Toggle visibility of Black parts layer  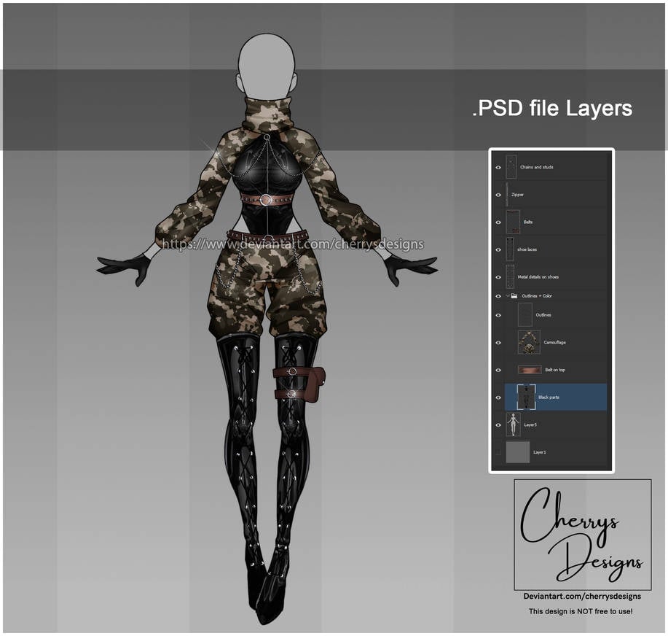[498, 397]
